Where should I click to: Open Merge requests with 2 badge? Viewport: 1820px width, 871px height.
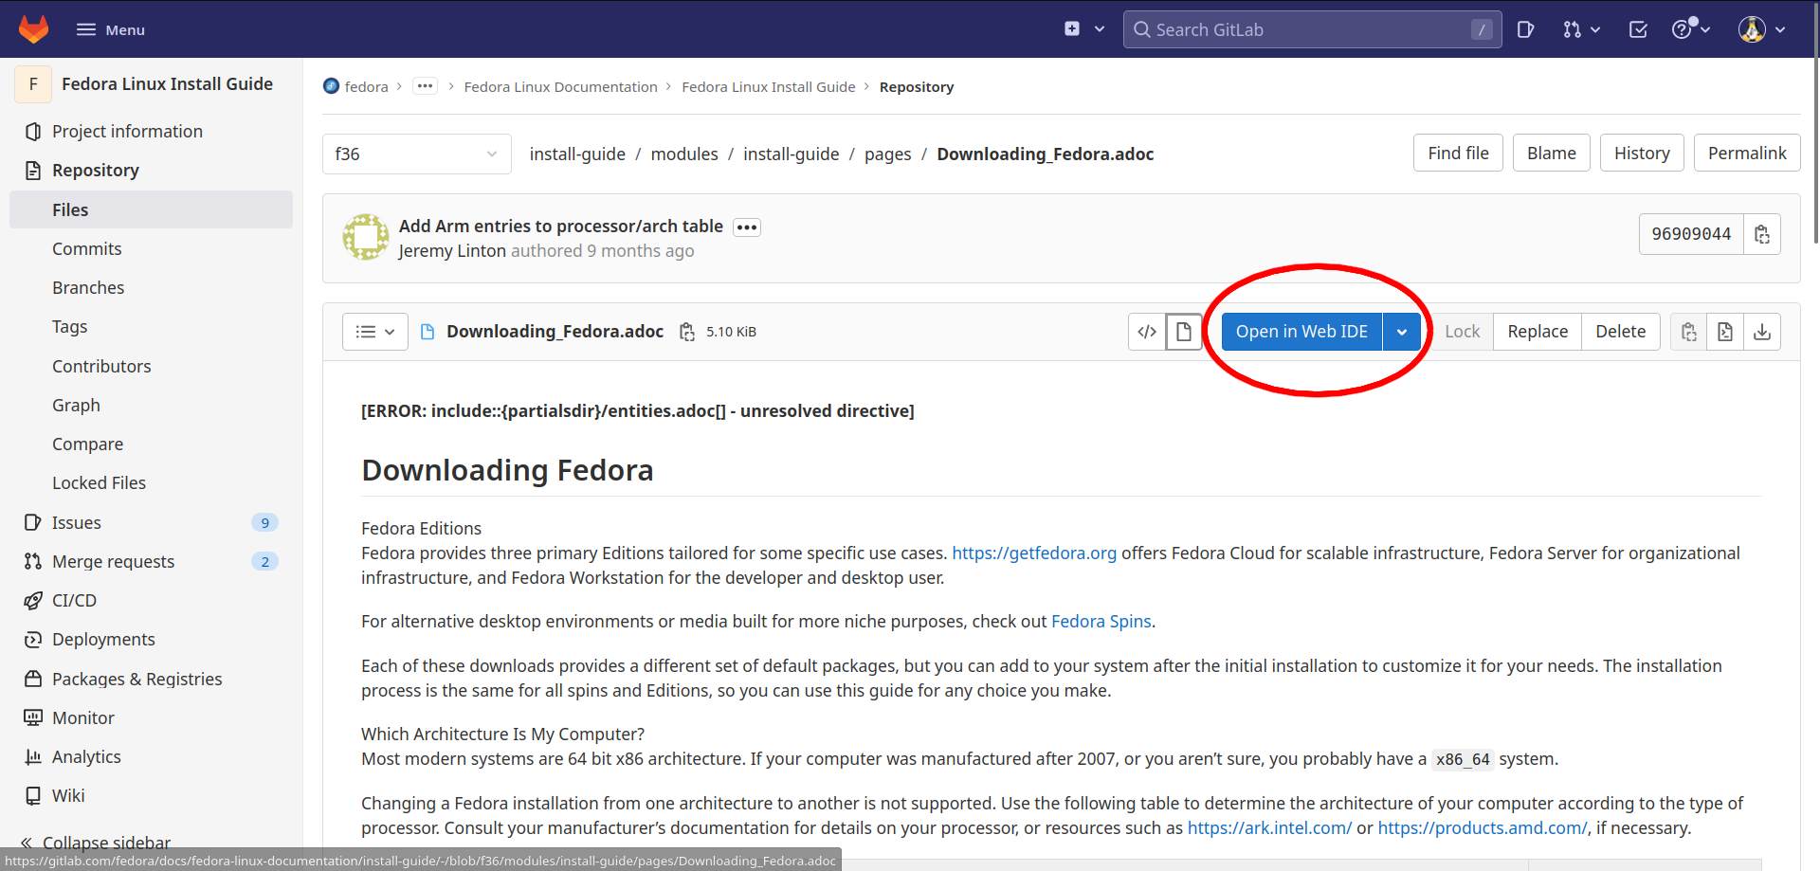pyautogui.click(x=152, y=561)
